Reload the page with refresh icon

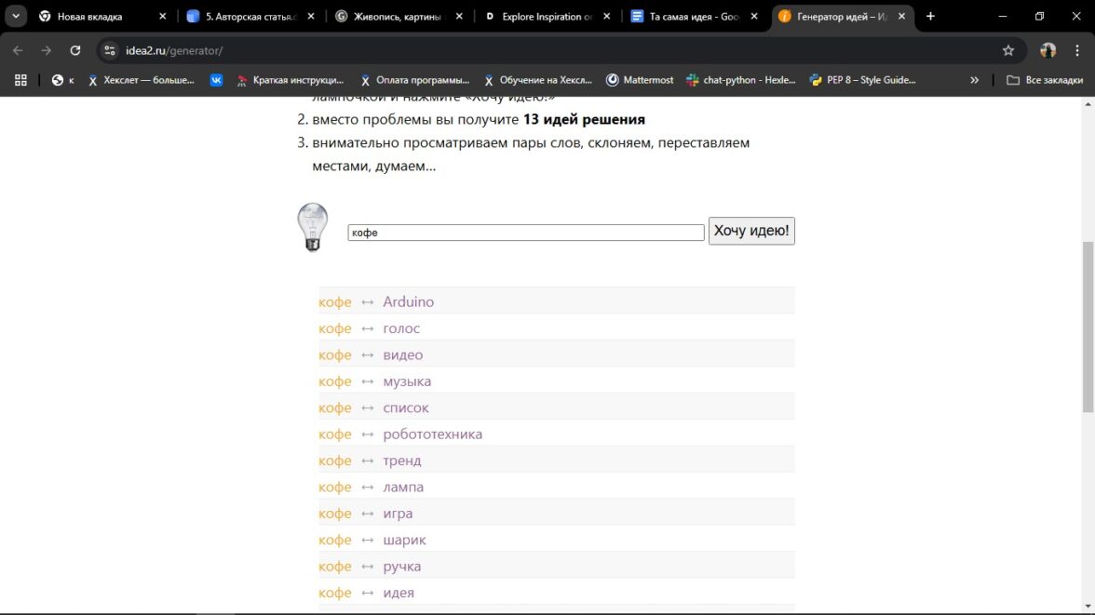(x=75, y=50)
